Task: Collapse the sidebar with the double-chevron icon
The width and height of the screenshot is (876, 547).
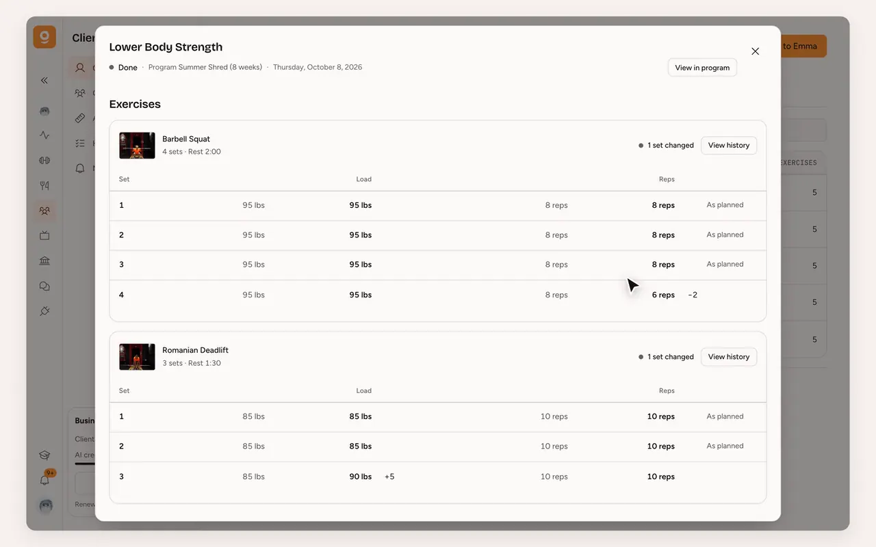Action: tap(44, 81)
